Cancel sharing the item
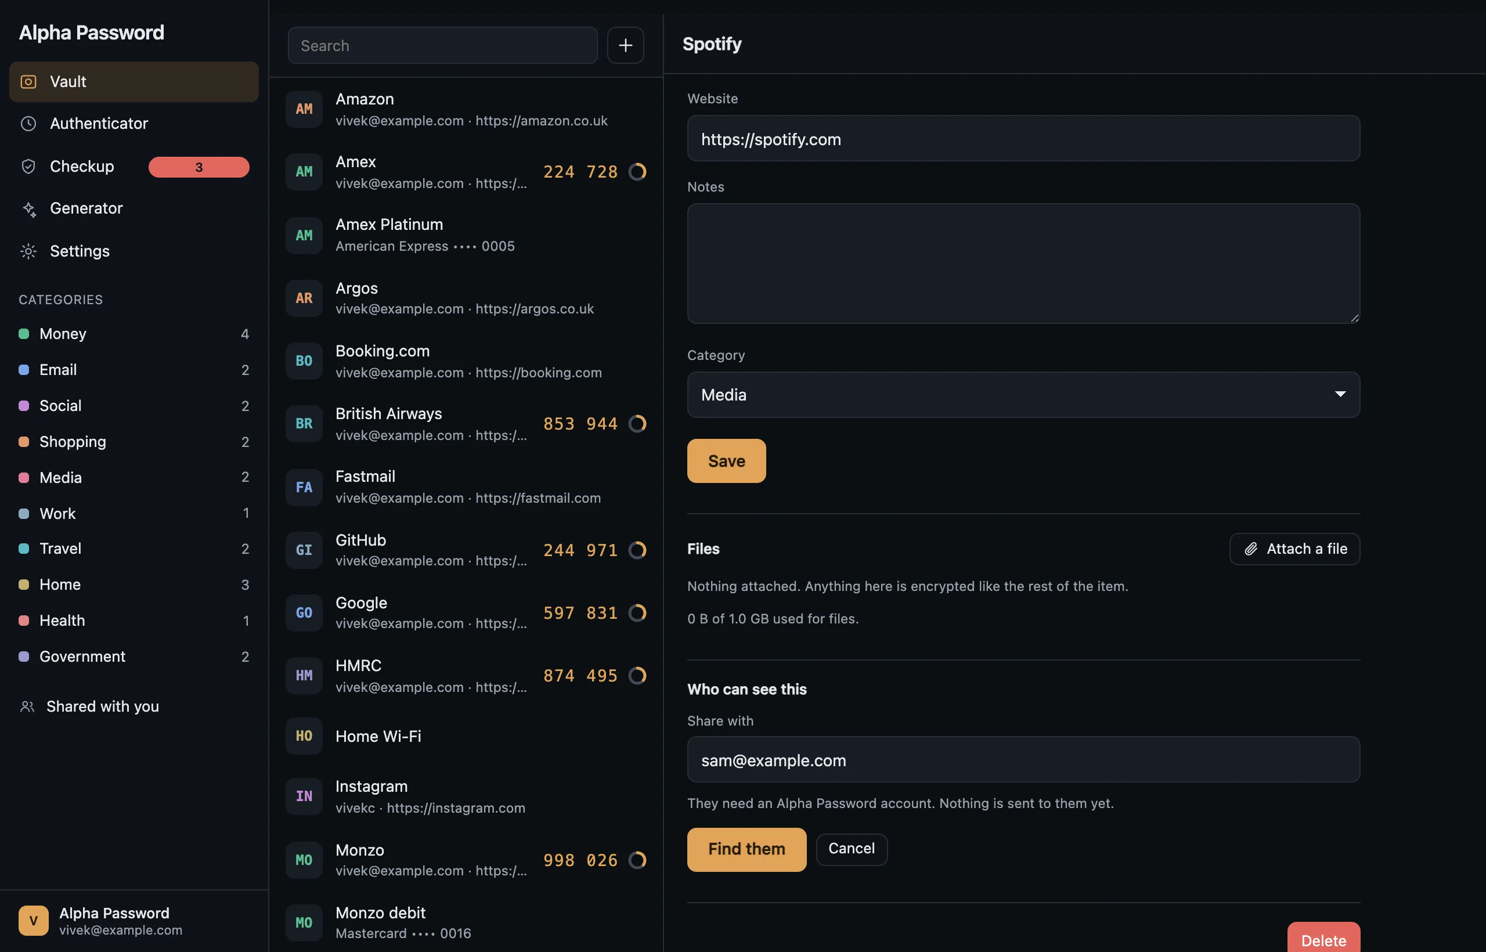This screenshot has height=952, width=1486. click(852, 849)
